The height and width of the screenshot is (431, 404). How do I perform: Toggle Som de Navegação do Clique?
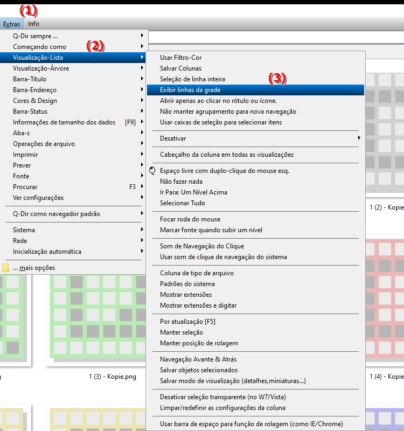(255, 246)
